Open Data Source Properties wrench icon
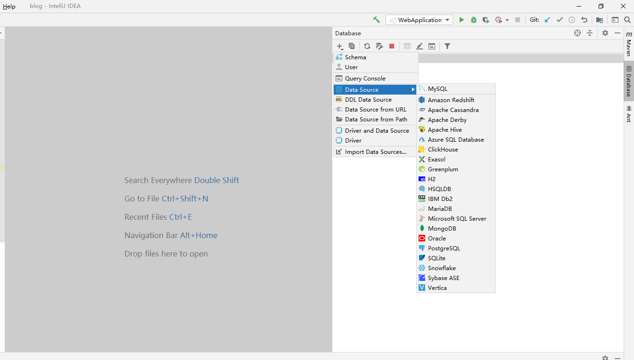This screenshot has height=360, width=634. click(x=379, y=46)
